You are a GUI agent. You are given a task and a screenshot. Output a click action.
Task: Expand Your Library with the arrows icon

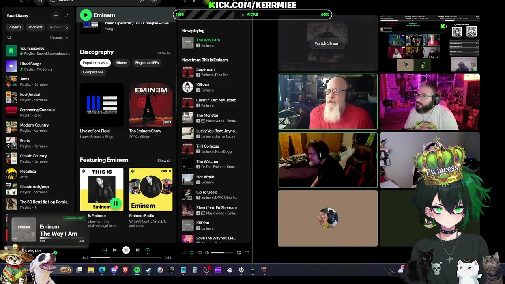pos(66,15)
